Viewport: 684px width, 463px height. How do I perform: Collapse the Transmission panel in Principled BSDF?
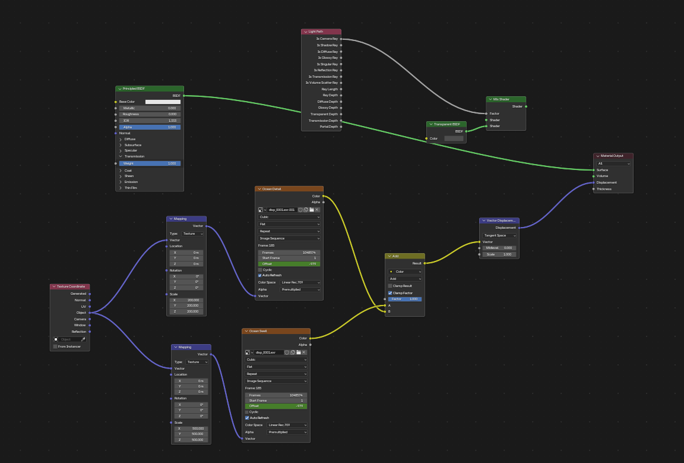(x=121, y=156)
